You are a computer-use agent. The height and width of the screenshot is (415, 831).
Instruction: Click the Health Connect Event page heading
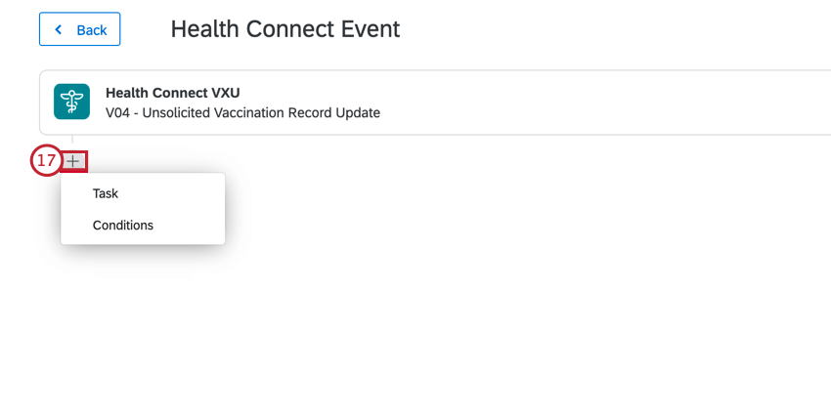(285, 29)
